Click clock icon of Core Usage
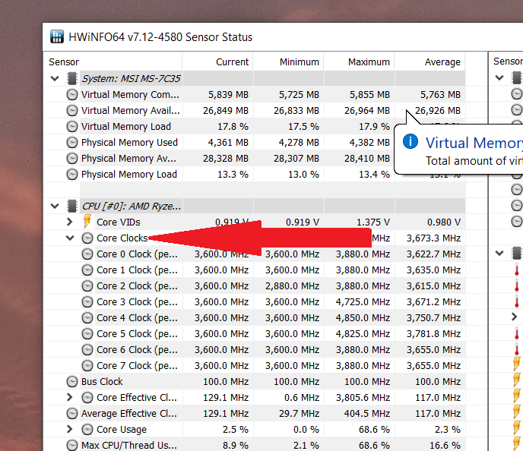This screenshot has height=451, width=523. [x=87, y=429]
